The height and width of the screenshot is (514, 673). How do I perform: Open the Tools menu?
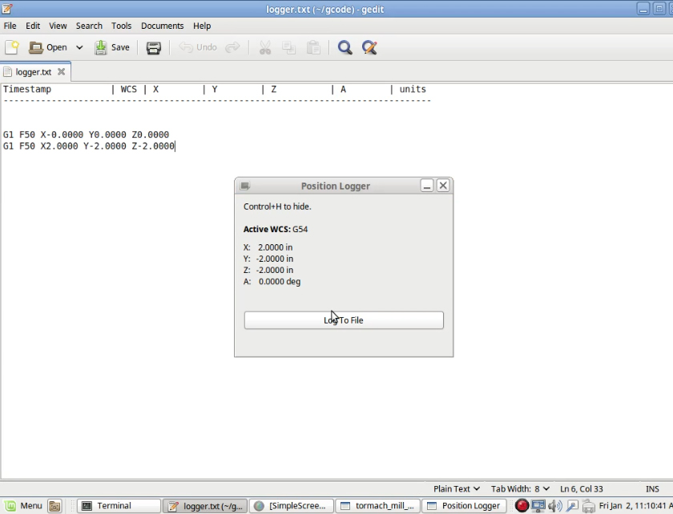[x=121, y=26]
